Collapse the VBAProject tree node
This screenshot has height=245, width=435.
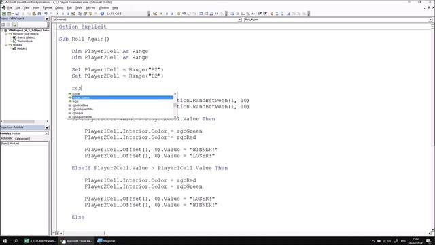click(x=2, y=30)
